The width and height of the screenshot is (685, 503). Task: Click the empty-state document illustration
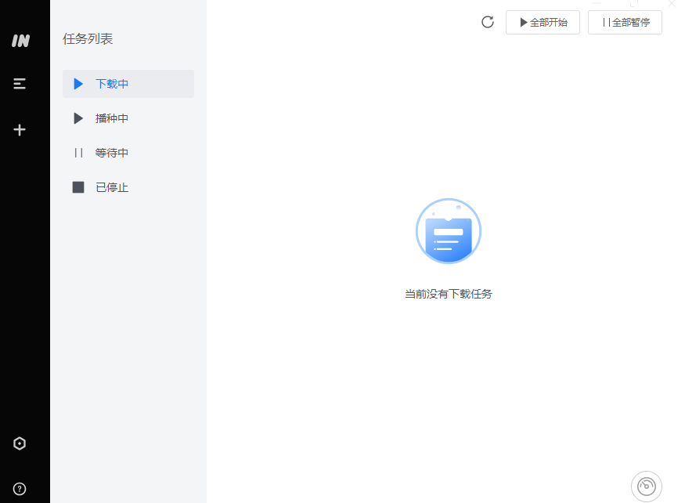448,231
